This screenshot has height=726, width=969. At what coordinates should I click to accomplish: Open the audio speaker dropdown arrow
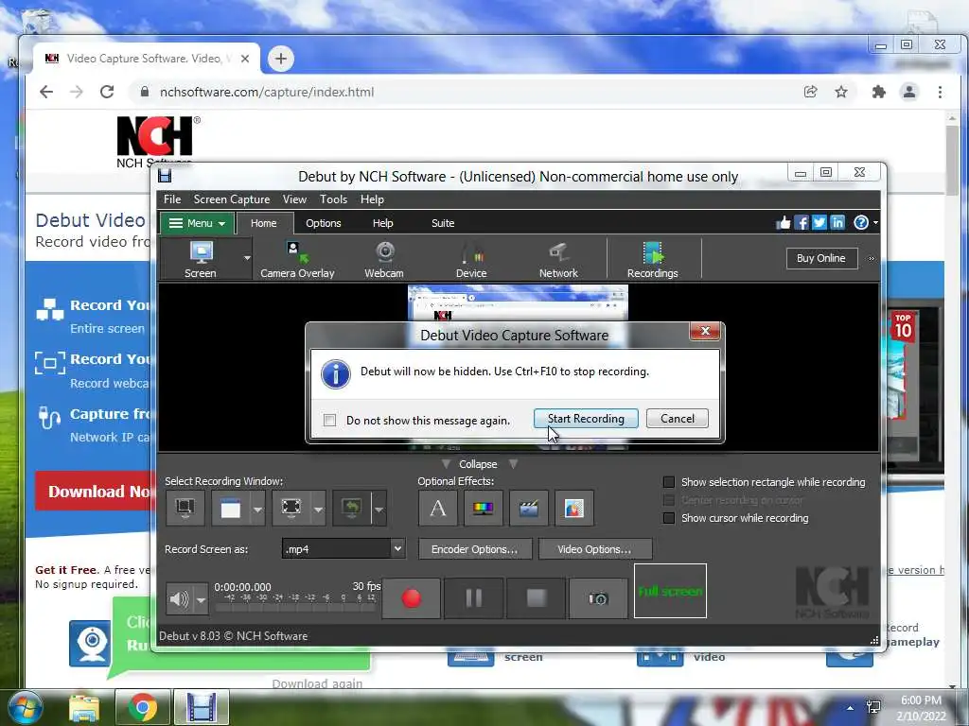[201, 599]
